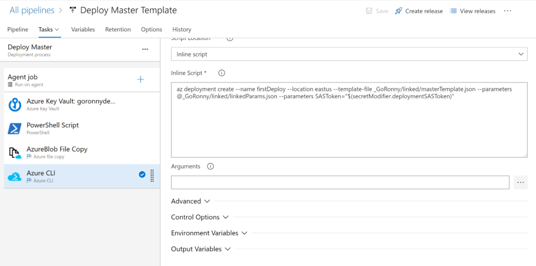Expand the Output Variables section
Image resolution: width=536 pixels, height=266 pixels.
click(200, 249)
